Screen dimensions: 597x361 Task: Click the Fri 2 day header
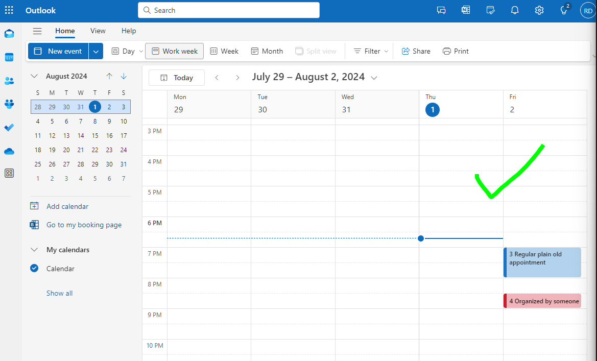545,104
